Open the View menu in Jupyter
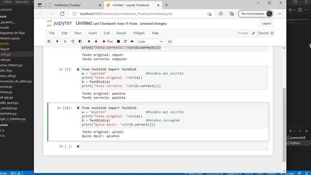This screenshot has width=311, height=175. [78, 33]
